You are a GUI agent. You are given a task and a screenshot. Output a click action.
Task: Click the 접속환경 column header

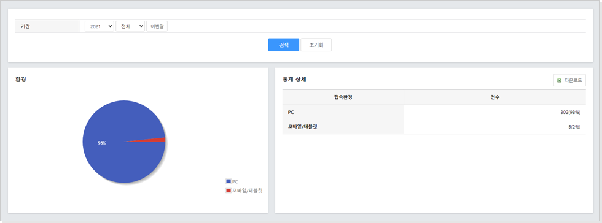(x=343, y=97)
